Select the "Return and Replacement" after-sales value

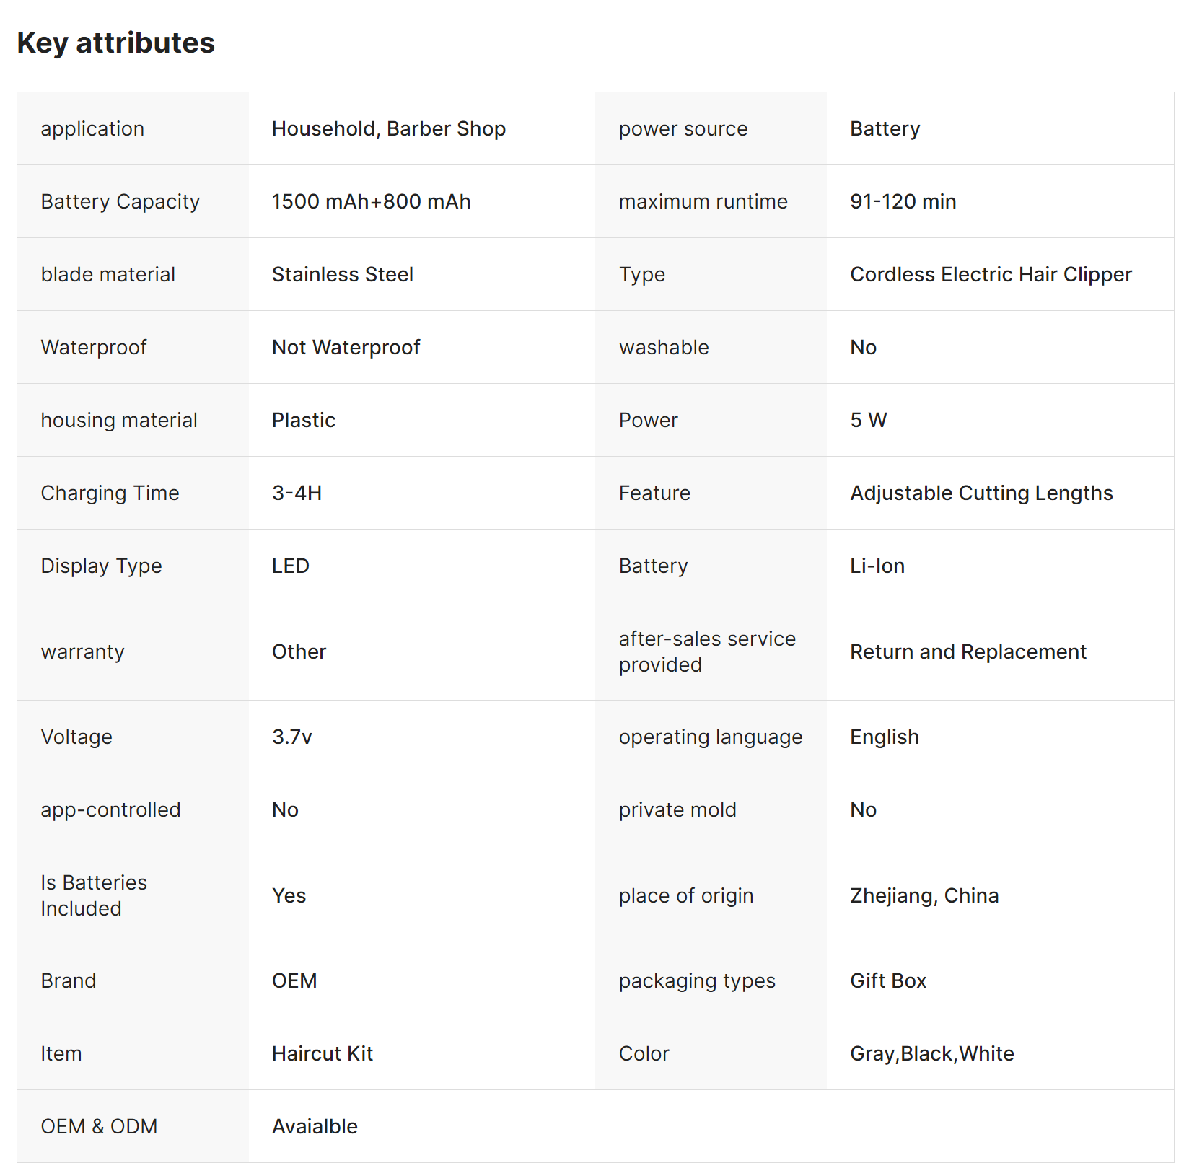968,651
